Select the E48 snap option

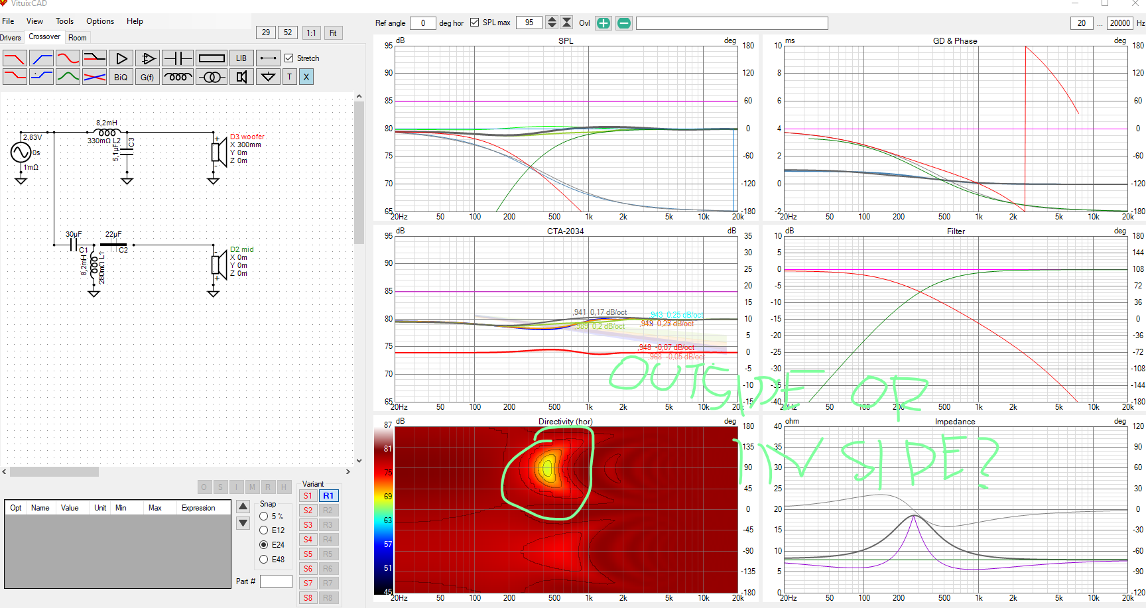(263, 559)
